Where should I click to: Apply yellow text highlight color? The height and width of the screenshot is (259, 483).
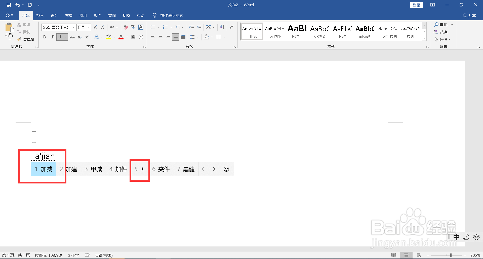109,37
